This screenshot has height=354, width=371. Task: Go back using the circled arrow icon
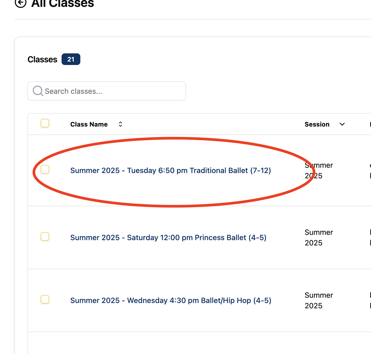point(21,3)
